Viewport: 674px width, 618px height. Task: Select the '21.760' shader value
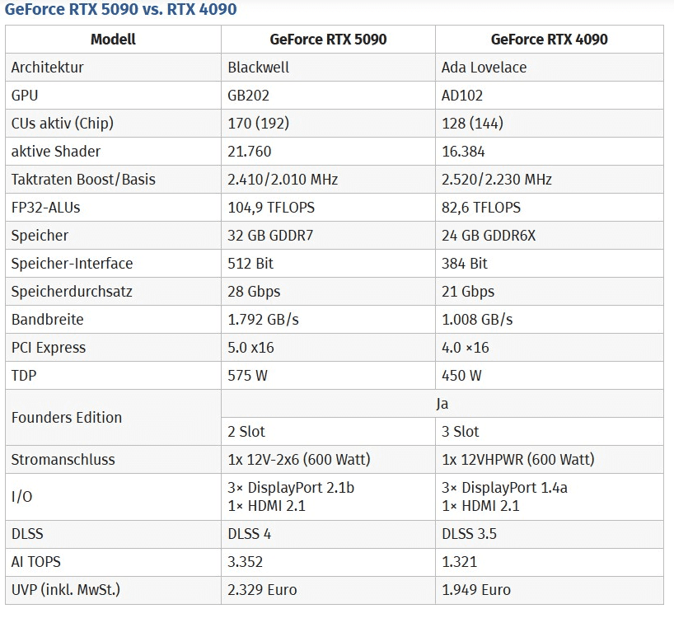tap(249, 152)
